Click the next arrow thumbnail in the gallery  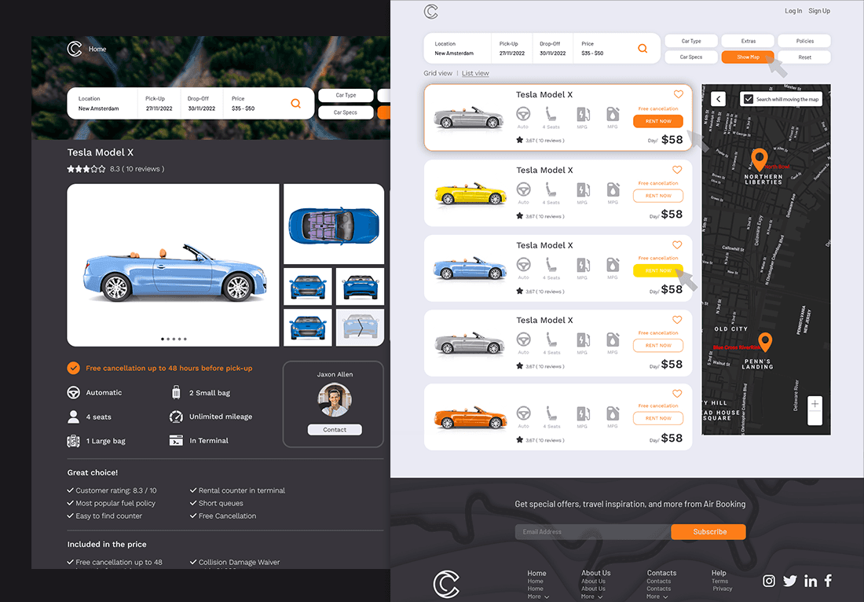click(x=360, y=328)
